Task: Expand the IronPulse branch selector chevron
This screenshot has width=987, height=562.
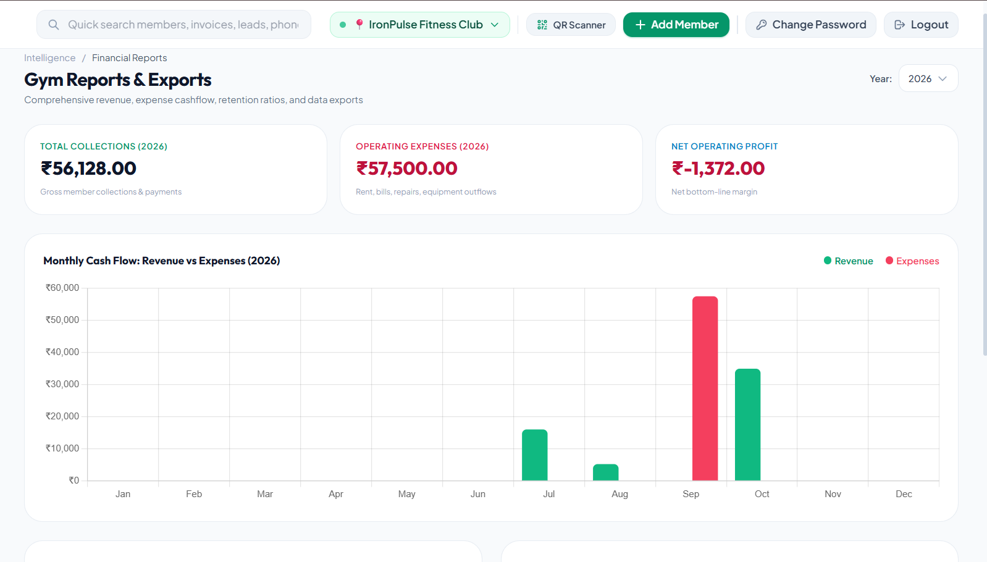Action: pyautogui.click(x=495, y=25)
